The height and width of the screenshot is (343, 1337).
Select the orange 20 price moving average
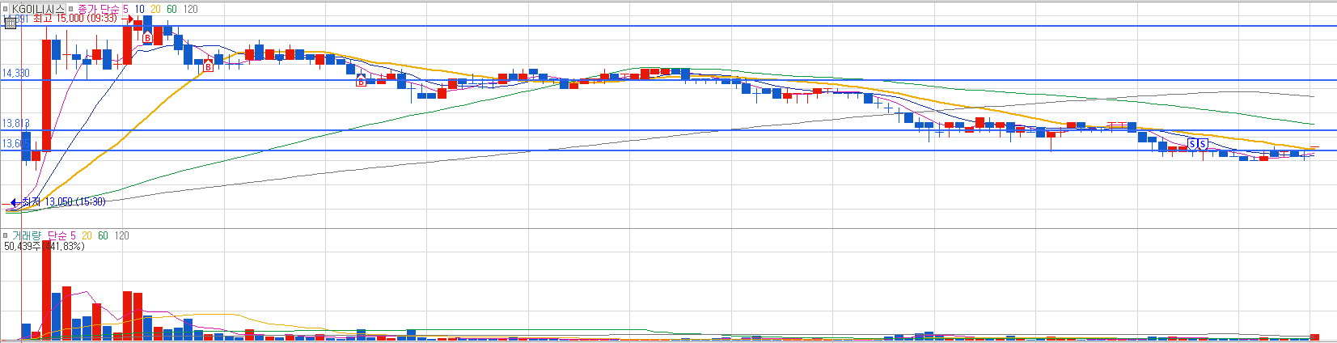[155, 9]
